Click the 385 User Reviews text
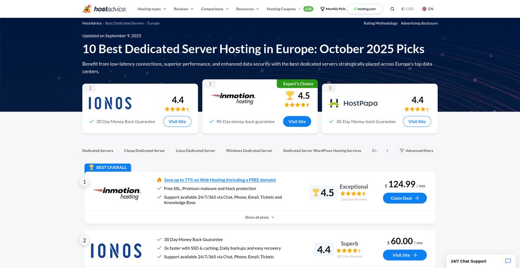Viewport: 520px width, 268px height. (x=349, y=256)
